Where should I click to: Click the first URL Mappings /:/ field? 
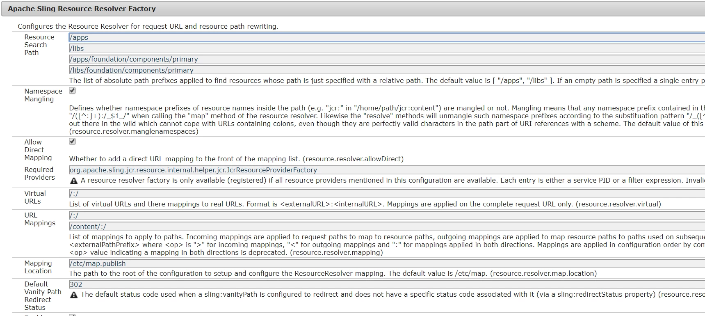click(387, 215)
